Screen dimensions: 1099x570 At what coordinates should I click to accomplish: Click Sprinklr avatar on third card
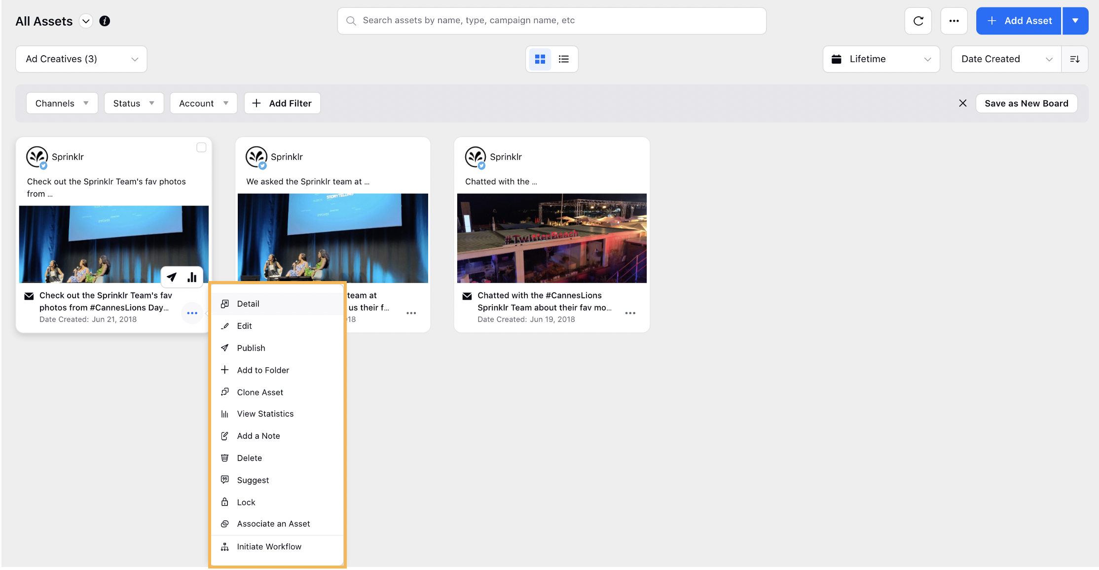coord(476,157)
